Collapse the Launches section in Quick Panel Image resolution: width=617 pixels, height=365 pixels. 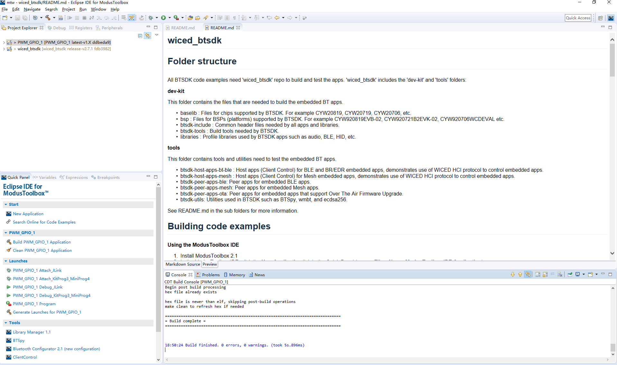pos(5,261)
